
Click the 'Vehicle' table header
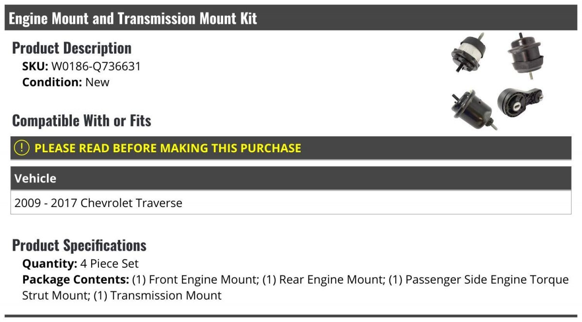[x=35, y=178]
